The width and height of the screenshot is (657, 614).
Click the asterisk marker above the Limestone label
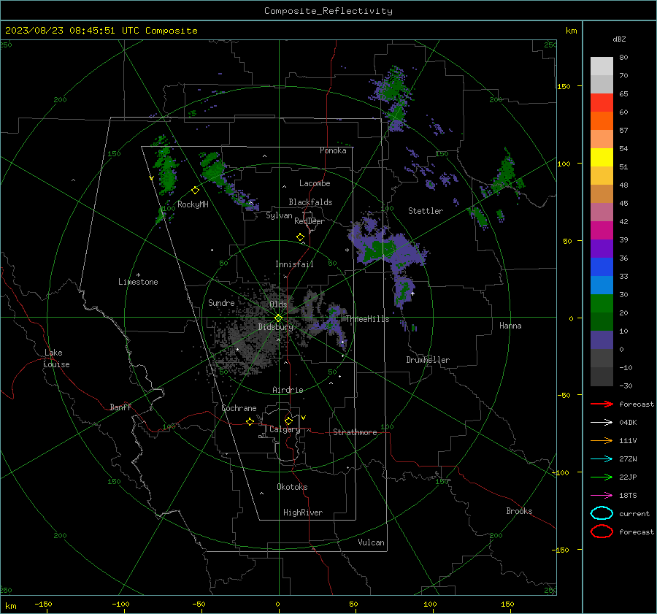(x=138, y=275)
